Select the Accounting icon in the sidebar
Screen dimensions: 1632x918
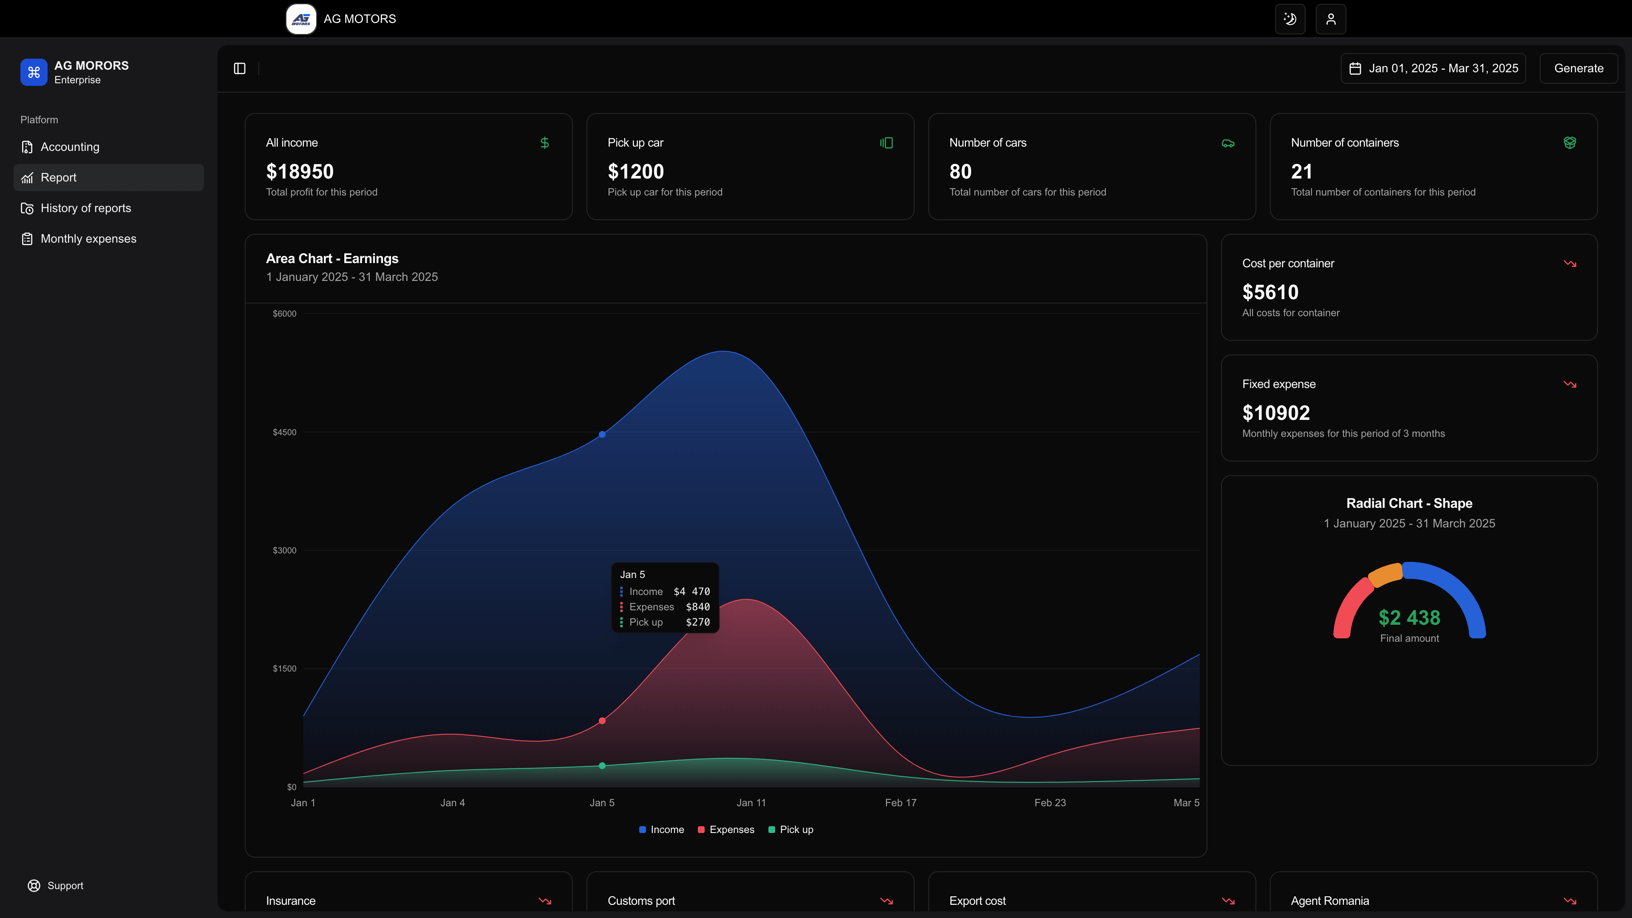(27, 146)
